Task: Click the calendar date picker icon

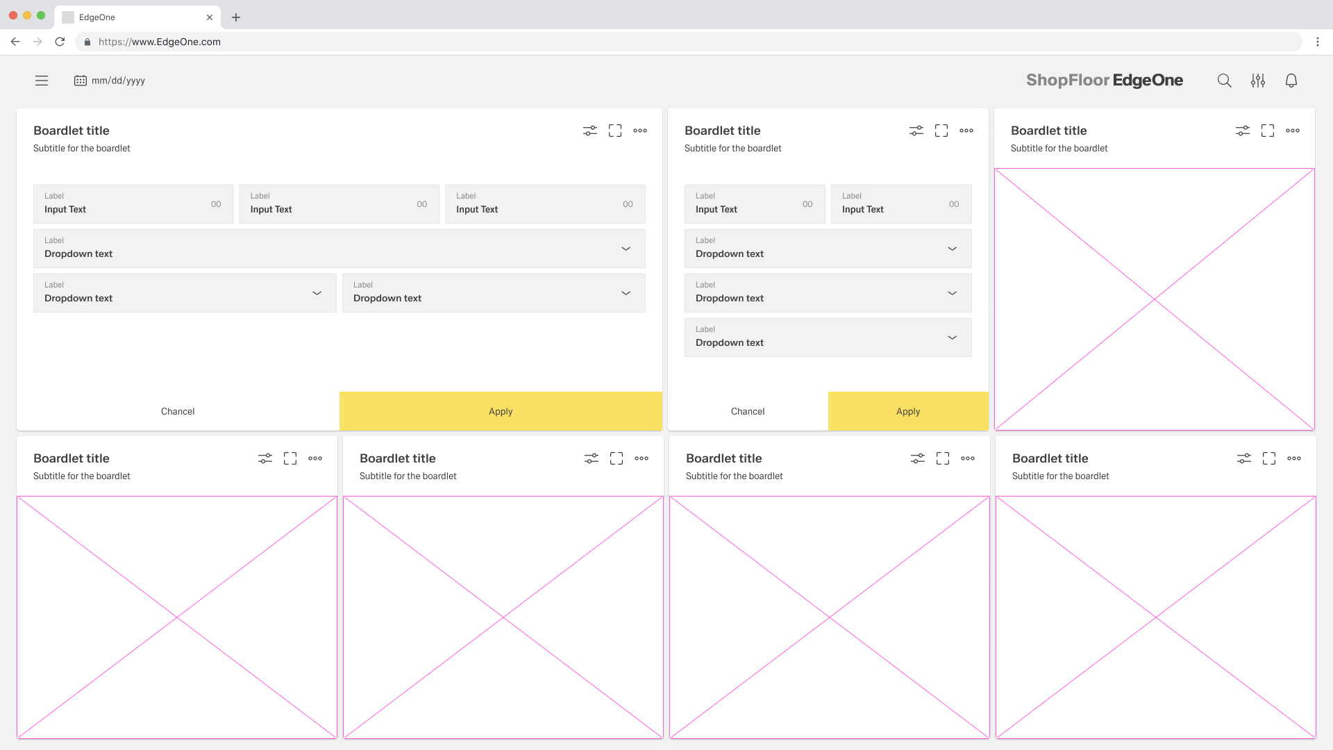Action: tap(81, 81)
